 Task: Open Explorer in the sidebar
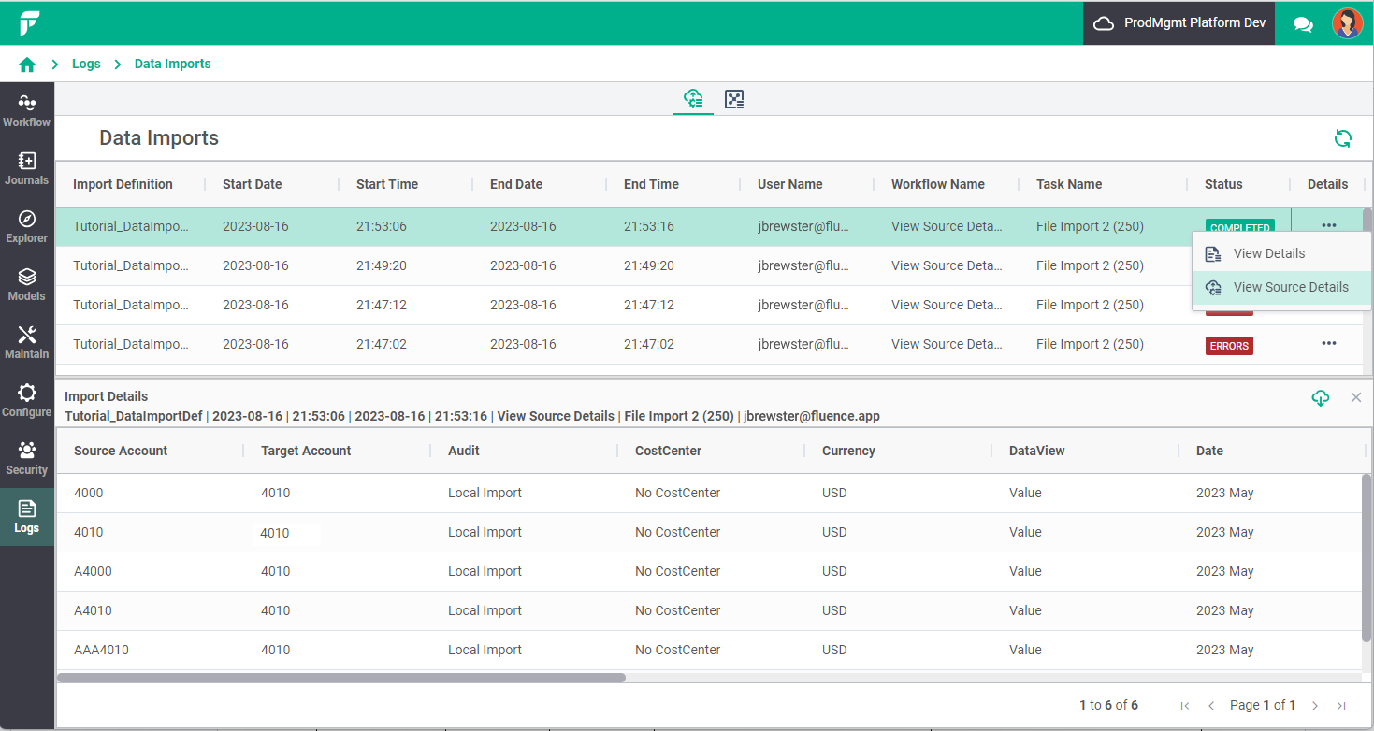(27, 227)
